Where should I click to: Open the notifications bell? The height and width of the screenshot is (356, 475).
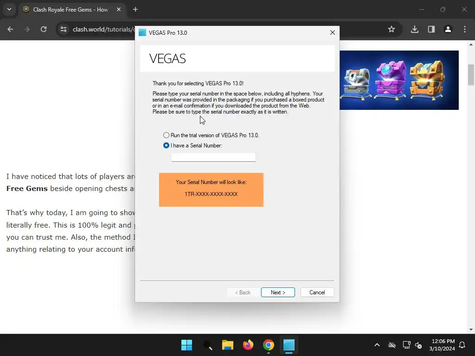click(462, 345)
